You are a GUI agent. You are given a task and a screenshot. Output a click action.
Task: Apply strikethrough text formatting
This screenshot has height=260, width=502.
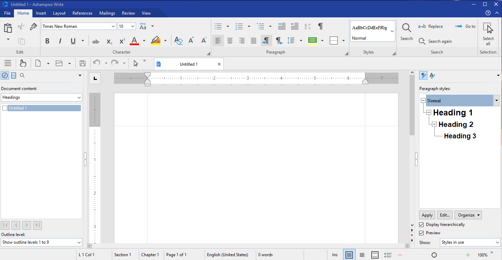tap(96, 41)
